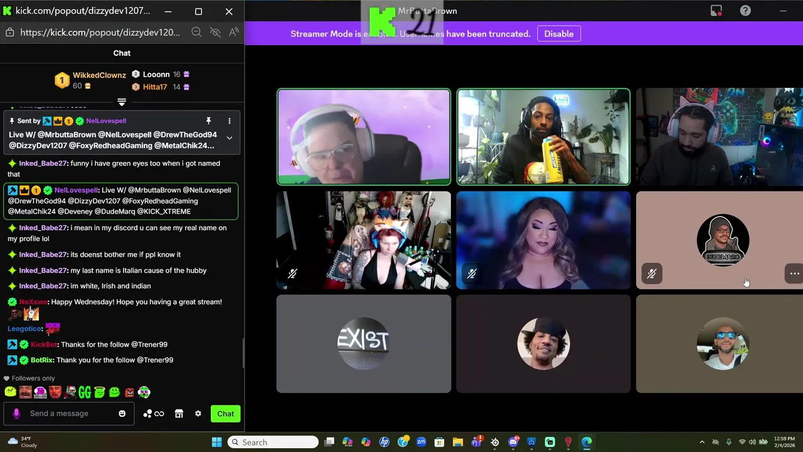Select the red-haired participant's video tile
Viewport: 803px width, 452px height.
[x=364, y=240]
